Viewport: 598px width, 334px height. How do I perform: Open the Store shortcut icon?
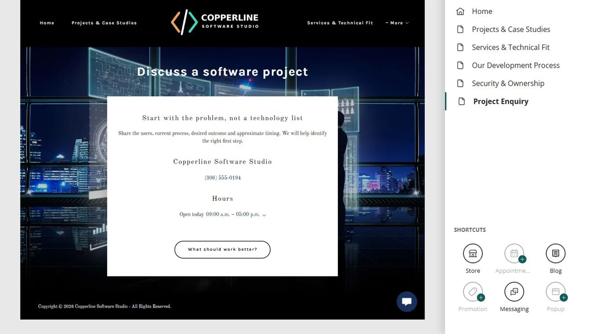472,253
